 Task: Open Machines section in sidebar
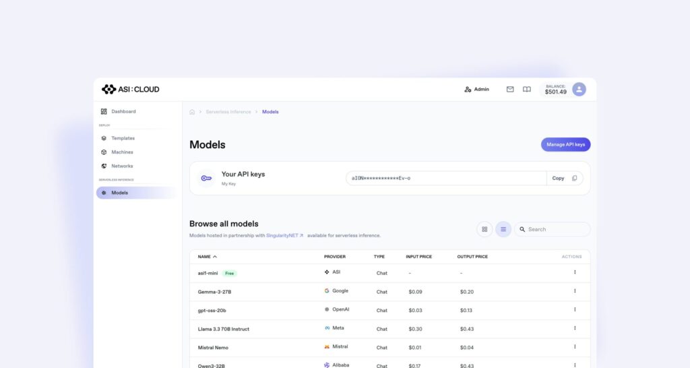tap(122, 152)
